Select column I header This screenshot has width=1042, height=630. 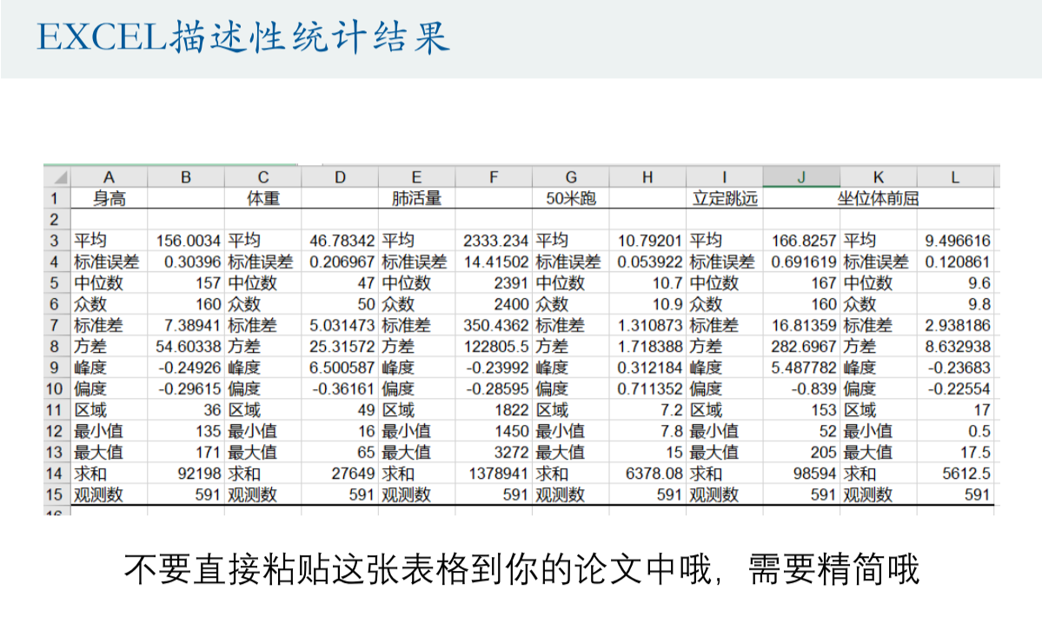click(x=724, y=177)
